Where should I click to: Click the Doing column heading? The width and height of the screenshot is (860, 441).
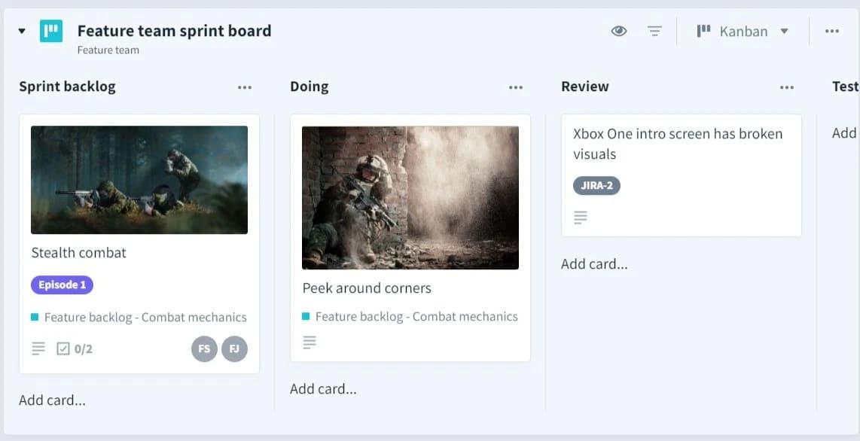[x=310, y=87]
